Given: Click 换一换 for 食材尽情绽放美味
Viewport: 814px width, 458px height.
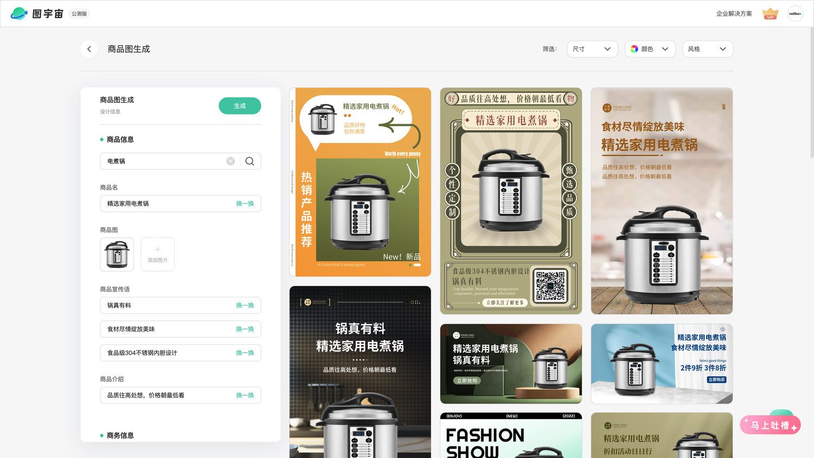Looking at the screenshot, I should [245, 329].
